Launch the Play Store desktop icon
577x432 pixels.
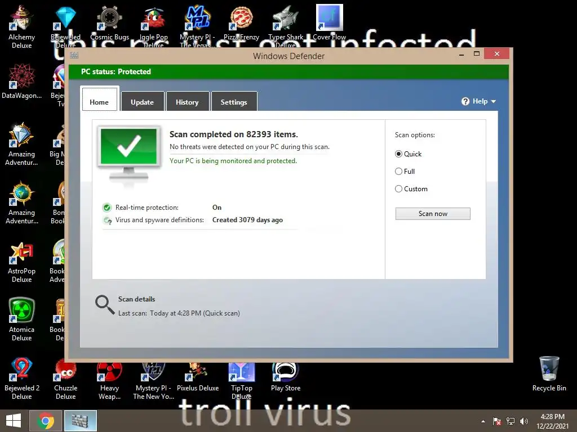(286, 377)
